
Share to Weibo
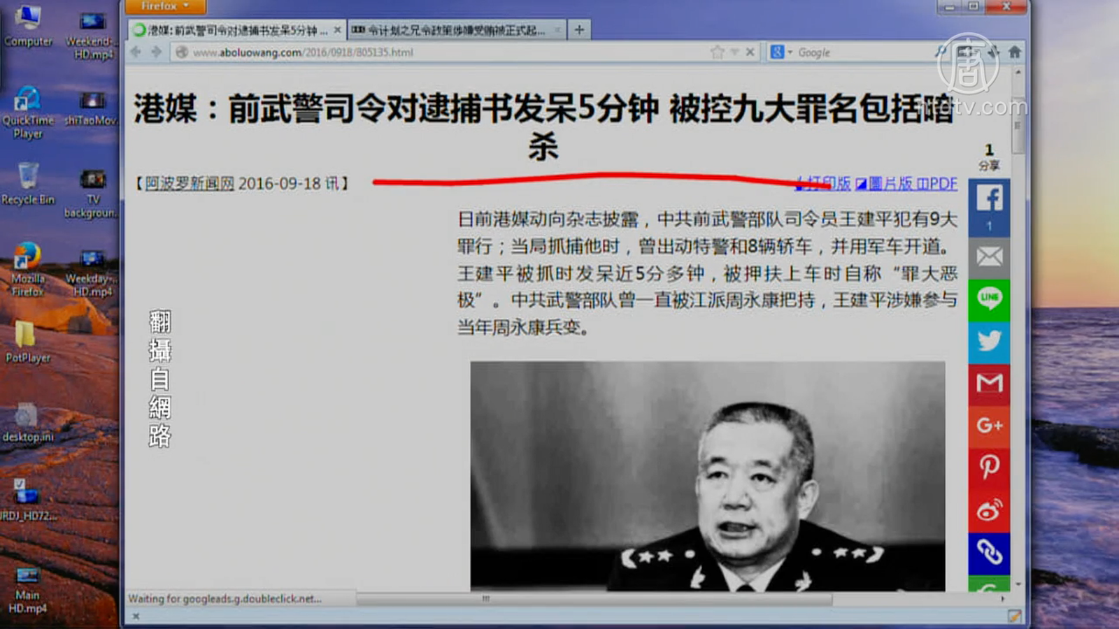pyautogui.click(x=989, y=510)
